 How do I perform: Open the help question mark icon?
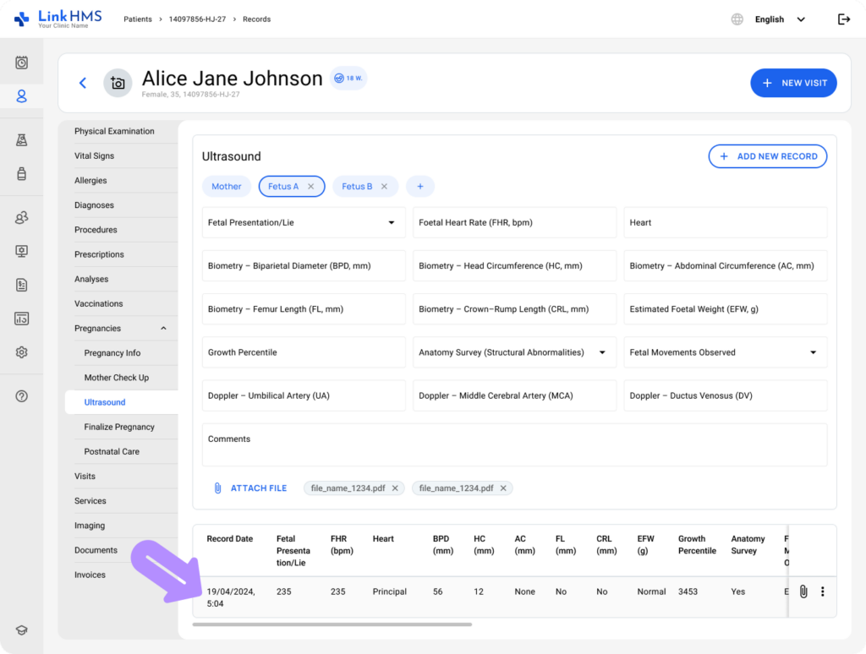point(22,396)
